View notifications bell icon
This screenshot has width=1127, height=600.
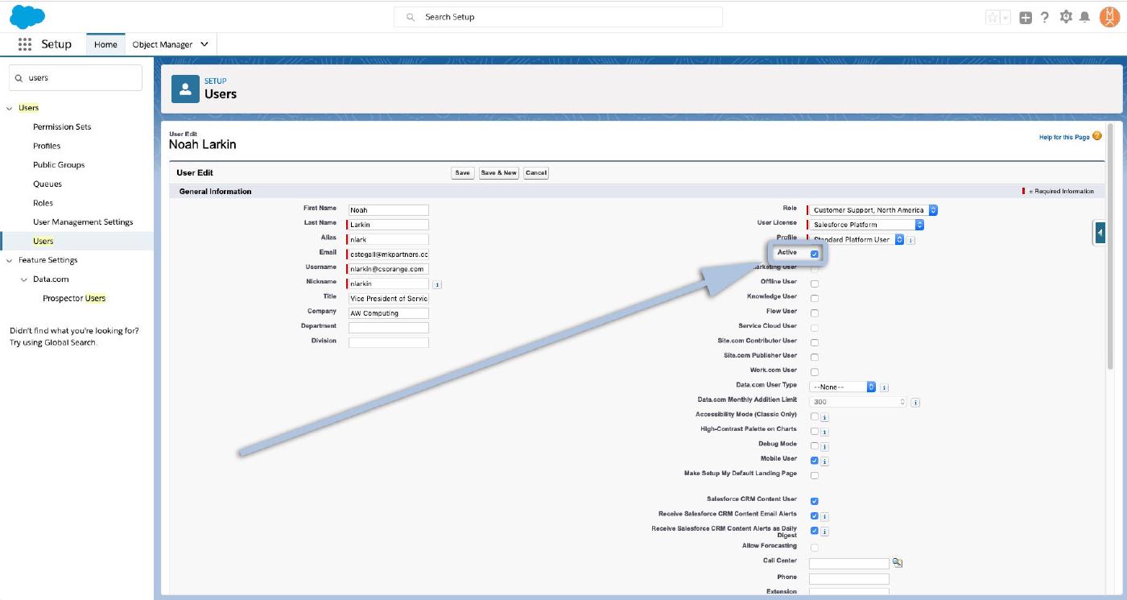(1085, 17)
